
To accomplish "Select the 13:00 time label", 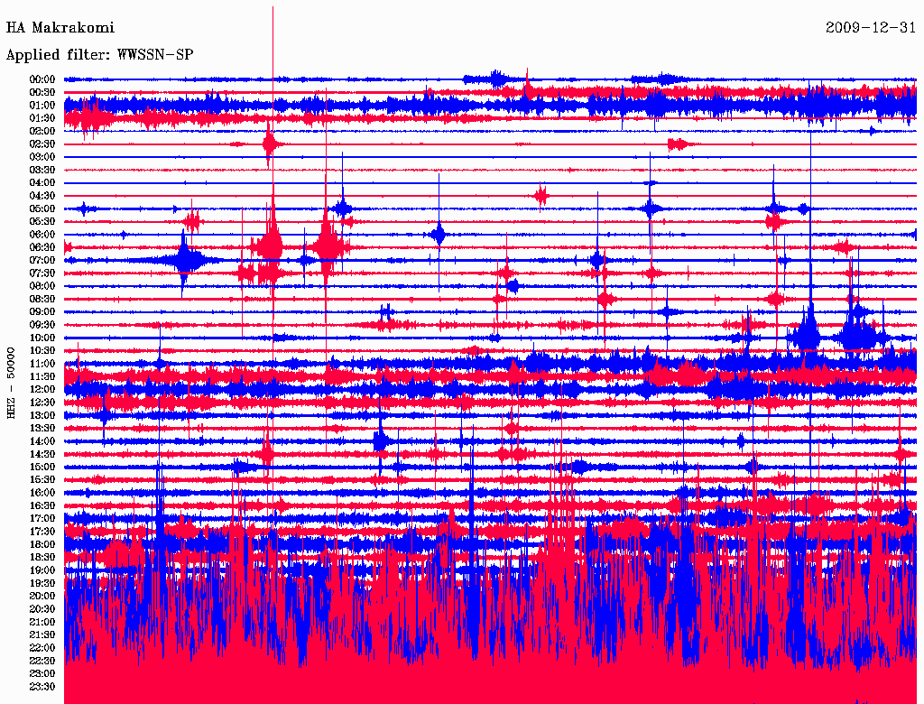I will click(42, 415).
